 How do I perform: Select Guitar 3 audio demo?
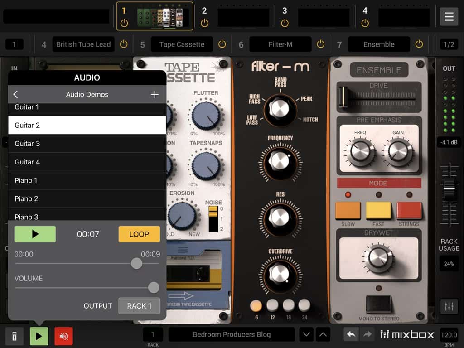[x=87, y=144]
